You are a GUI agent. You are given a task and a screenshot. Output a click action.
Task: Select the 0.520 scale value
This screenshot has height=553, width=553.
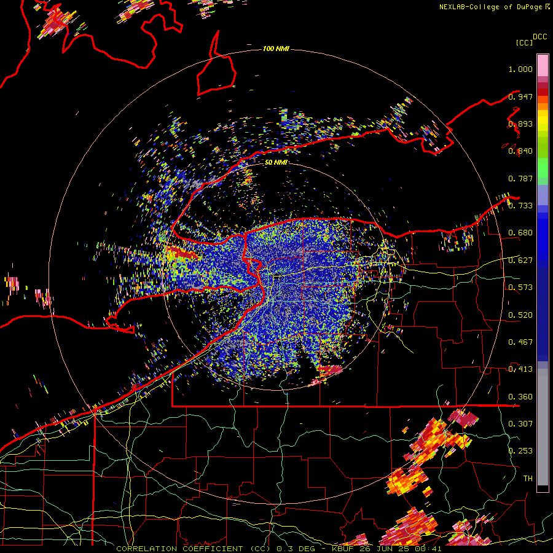pyautogui.click(x=520, y=315)
